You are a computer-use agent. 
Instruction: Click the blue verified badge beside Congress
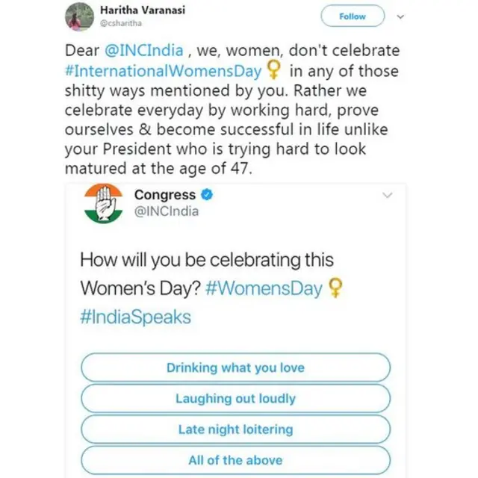click(x=208, y=195)
